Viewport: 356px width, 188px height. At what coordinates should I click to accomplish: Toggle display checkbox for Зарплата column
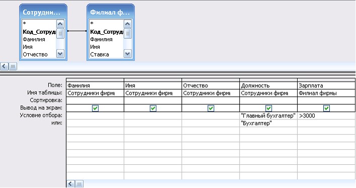(x=326, y=108)
